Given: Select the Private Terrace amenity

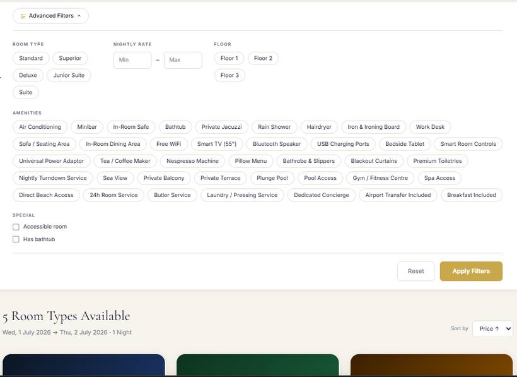Looking at the screenshot, I should pyautogui.click(x=221, y=178).
